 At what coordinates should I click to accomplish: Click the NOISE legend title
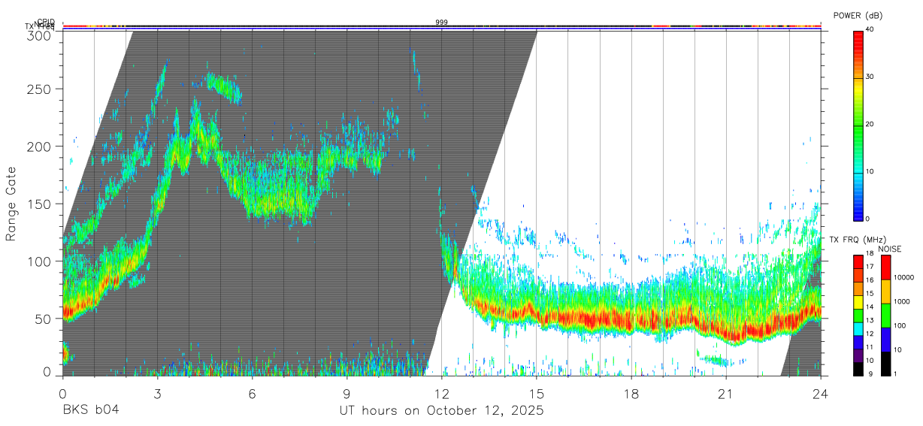(891, 249)
